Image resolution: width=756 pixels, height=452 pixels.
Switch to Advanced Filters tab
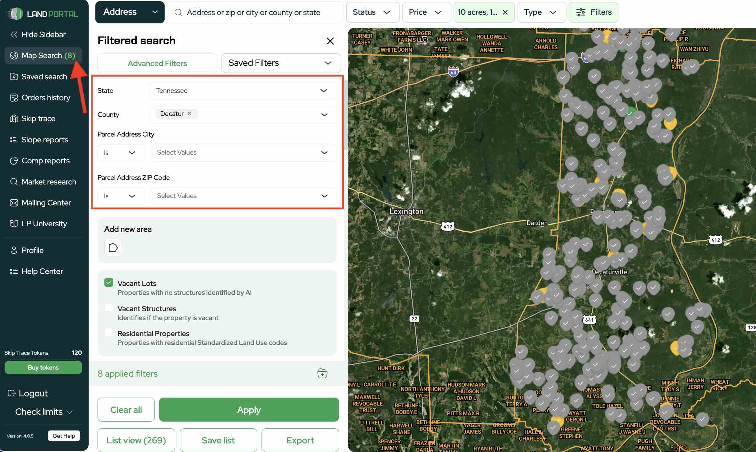click(x=157, y=63)
